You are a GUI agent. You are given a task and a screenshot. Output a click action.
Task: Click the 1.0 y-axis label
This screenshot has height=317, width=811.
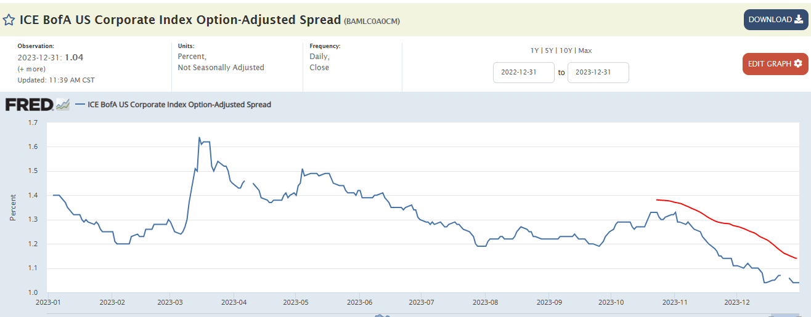(33, 292)
